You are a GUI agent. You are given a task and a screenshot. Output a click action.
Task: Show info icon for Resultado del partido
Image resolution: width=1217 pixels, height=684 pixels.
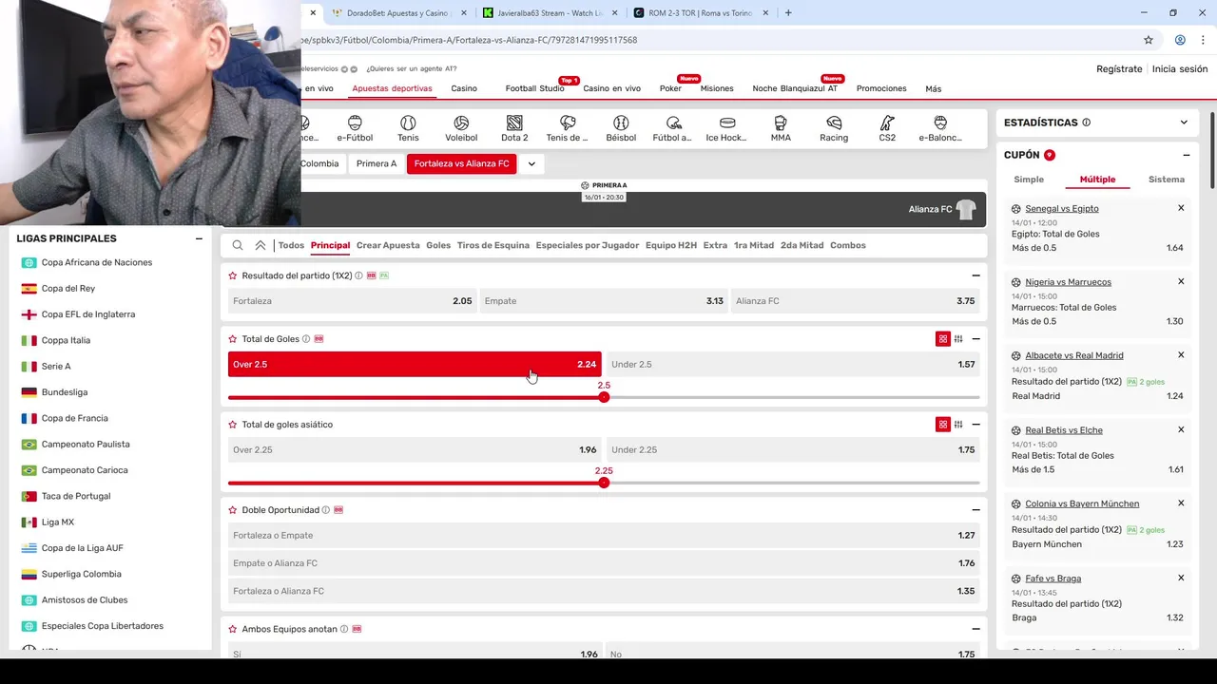[x=358, y=275]
